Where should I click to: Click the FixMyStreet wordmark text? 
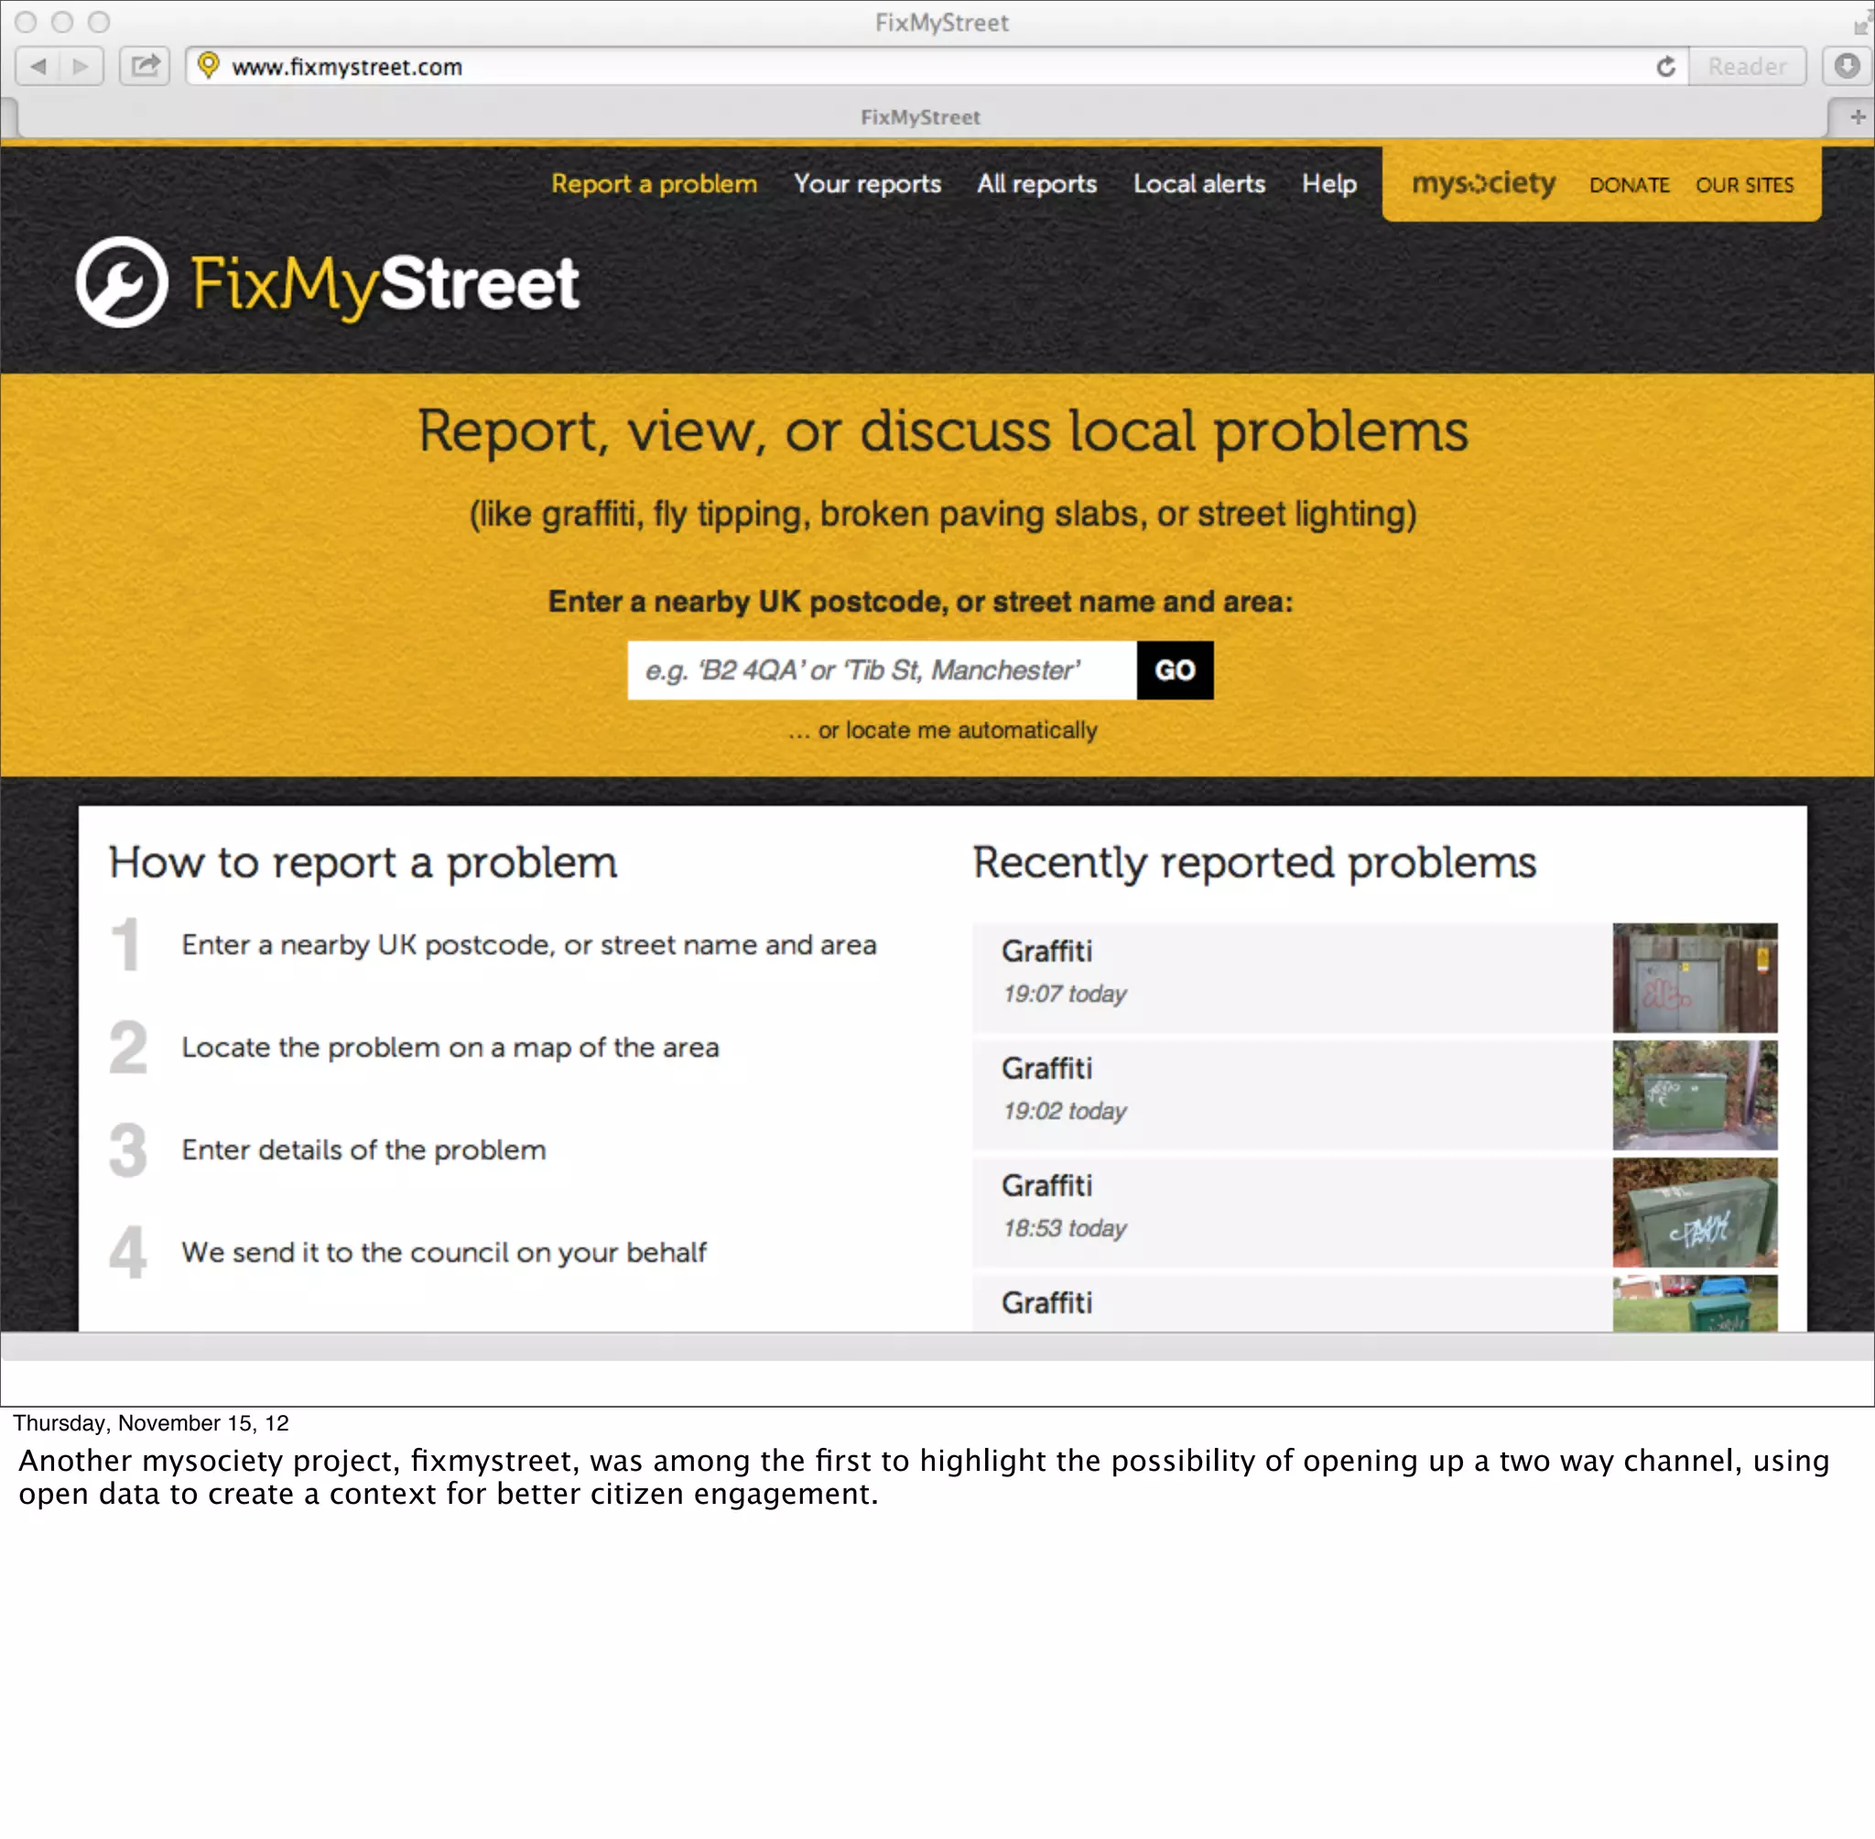tap(385, 284)
